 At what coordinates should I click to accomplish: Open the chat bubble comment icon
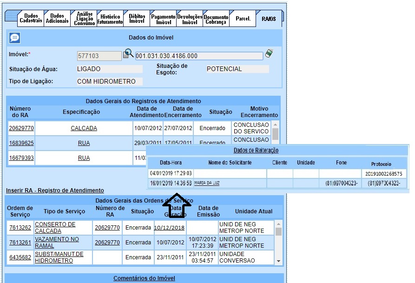[14, 38]
